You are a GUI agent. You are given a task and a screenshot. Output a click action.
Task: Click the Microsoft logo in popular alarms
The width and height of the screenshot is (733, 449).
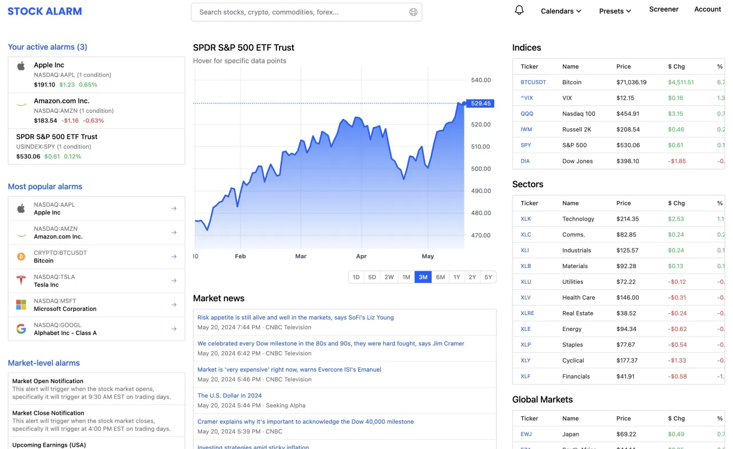coord(21,305)
